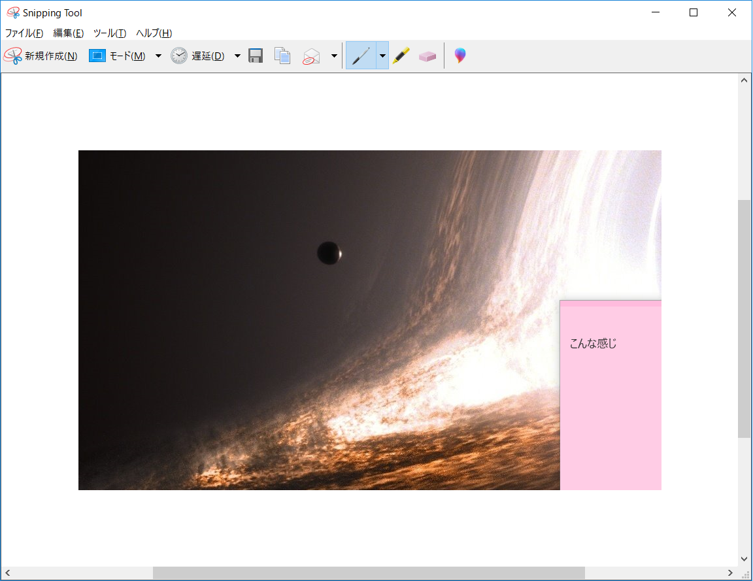Screen dimensions: 753x581
Task: Click the 遅延(D) delay clock button
Action: (198, 56)
